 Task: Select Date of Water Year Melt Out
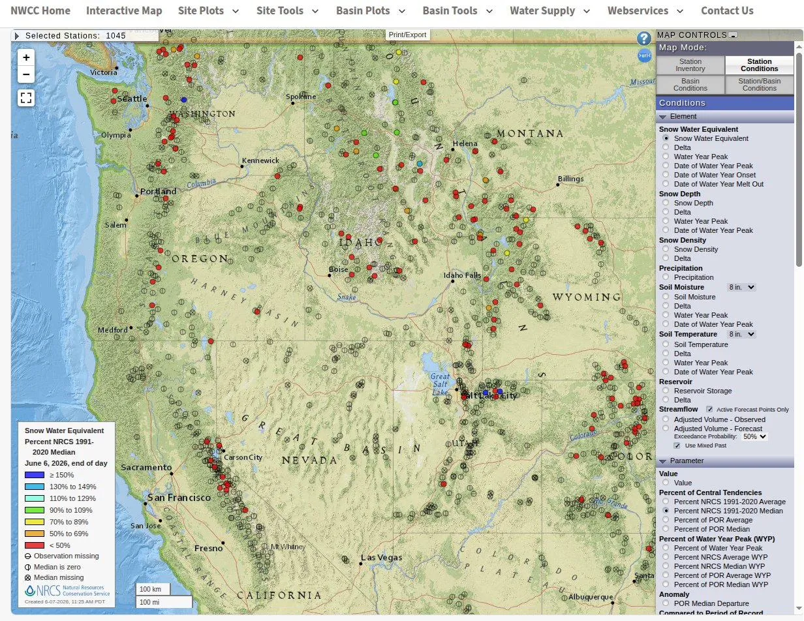pyautogui.click(x=666, y=184)
